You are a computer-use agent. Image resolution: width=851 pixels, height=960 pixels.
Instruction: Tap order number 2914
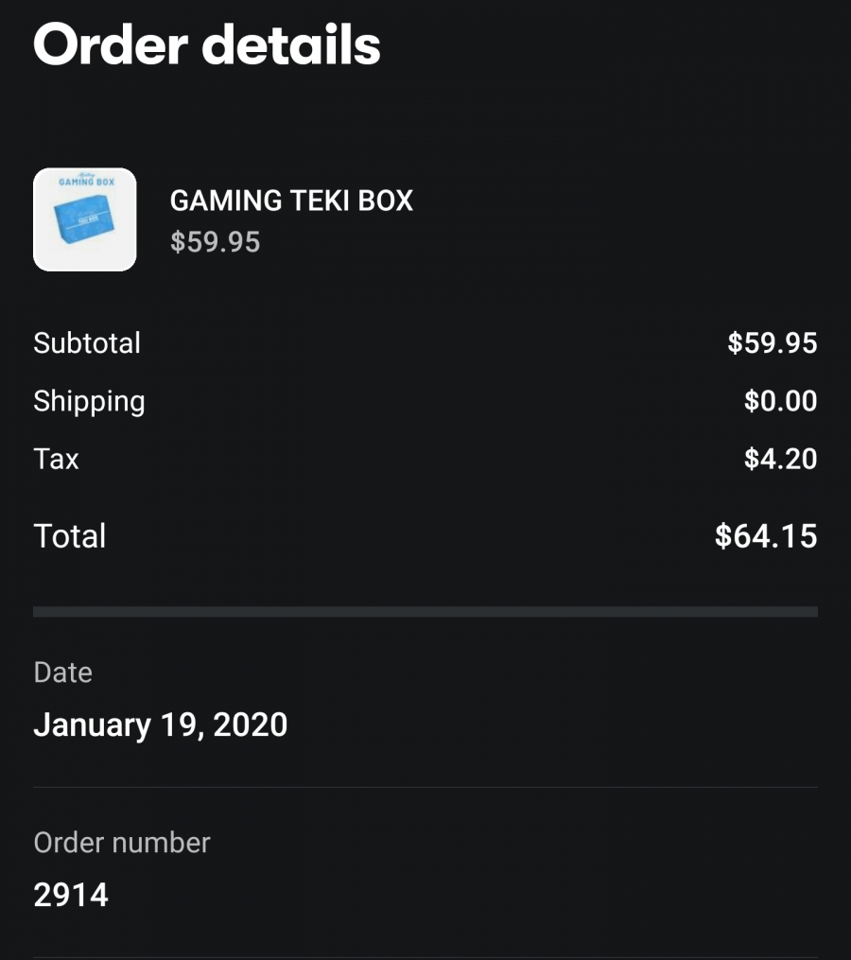pyautogui.click(x=71, y=895)
